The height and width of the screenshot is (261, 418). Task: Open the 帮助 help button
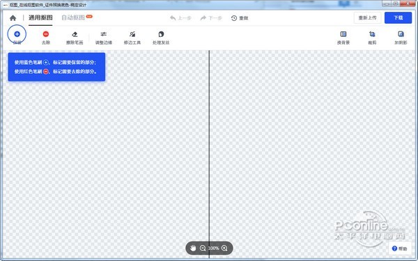tap(399, 248)
